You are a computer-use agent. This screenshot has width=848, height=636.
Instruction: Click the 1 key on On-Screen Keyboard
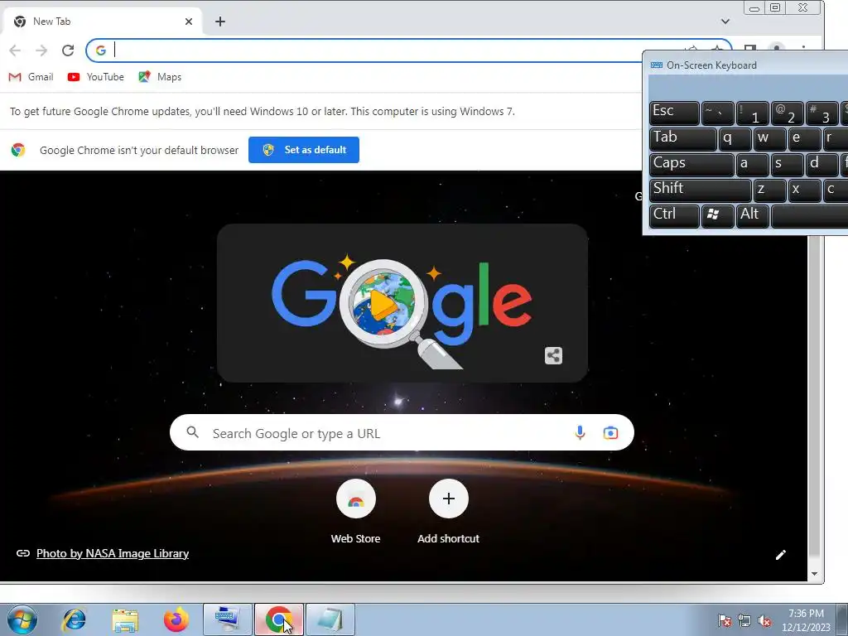[752, 113]
